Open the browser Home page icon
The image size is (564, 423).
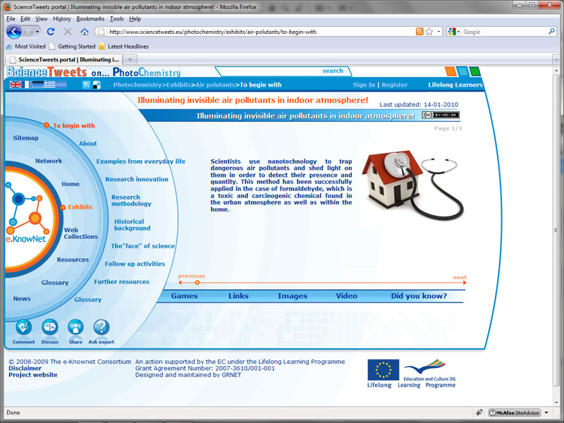(x=85, y=32)
